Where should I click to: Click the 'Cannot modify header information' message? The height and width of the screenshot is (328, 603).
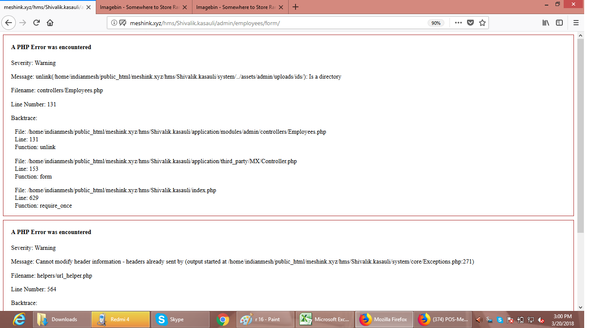tap(242, 262)
